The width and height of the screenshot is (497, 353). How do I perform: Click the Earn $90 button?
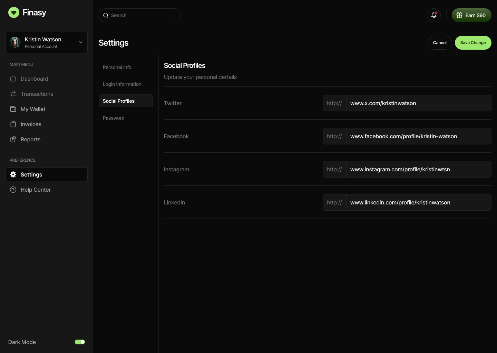(471, 15)
